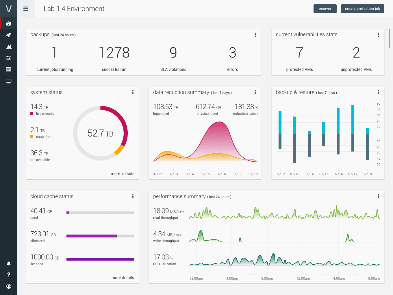Click the 3 errors count
This screenshot has height=295, width=393.
coord(233,53)
